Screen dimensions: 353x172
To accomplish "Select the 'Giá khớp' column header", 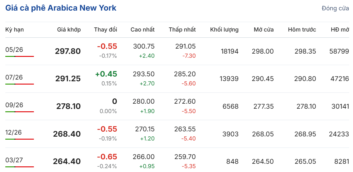I will click(x=69, y=29).
